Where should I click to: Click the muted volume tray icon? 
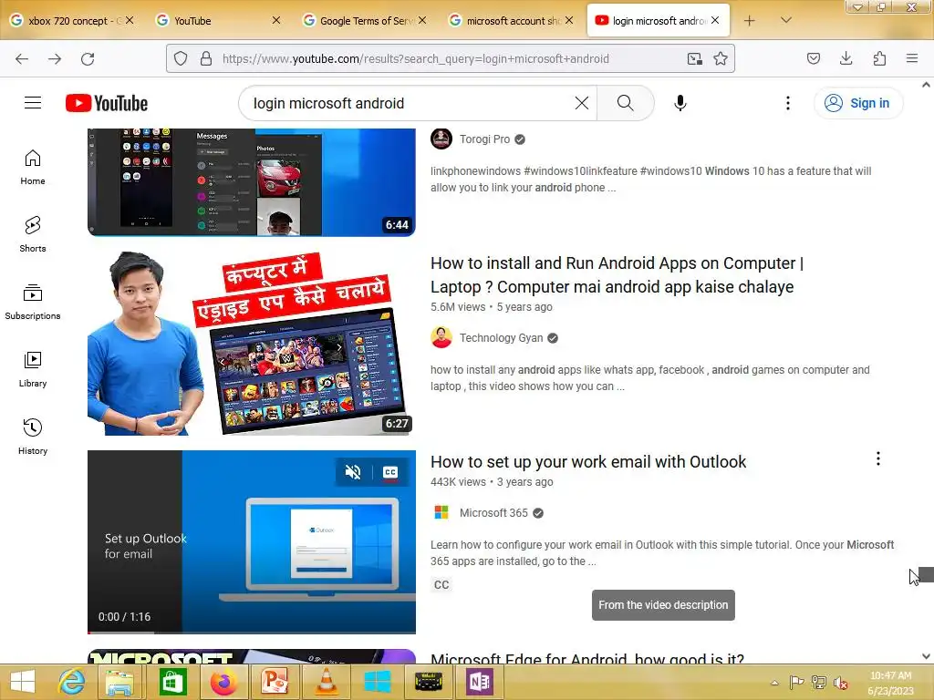point(840,683)
